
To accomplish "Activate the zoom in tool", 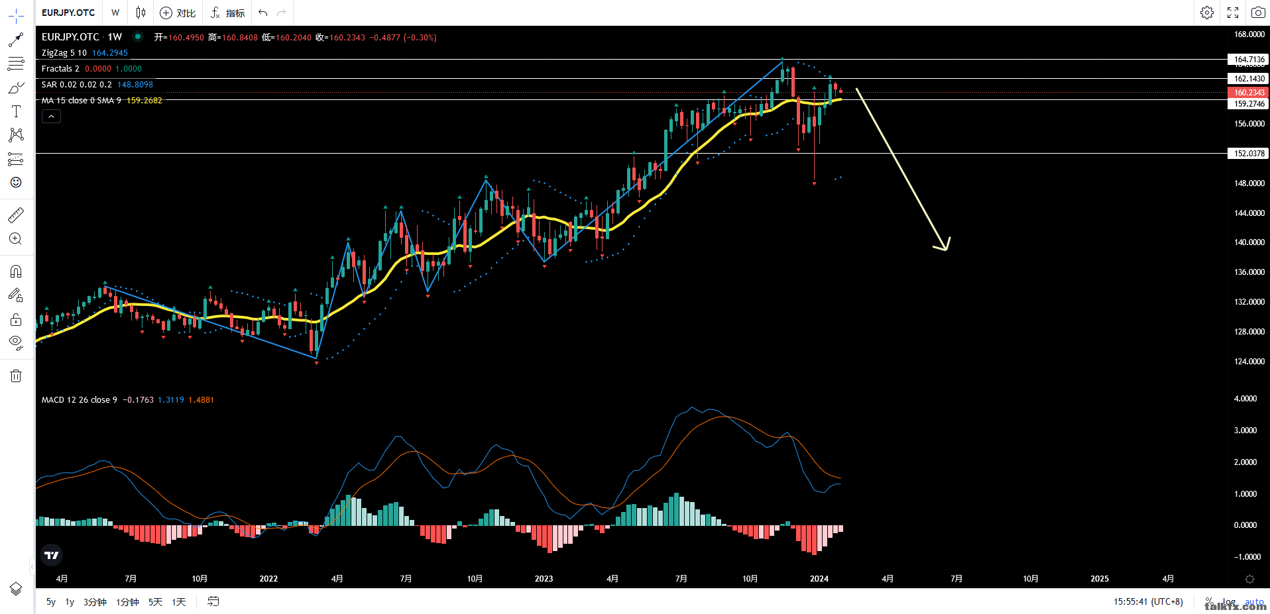I will [x=16, y=238].
